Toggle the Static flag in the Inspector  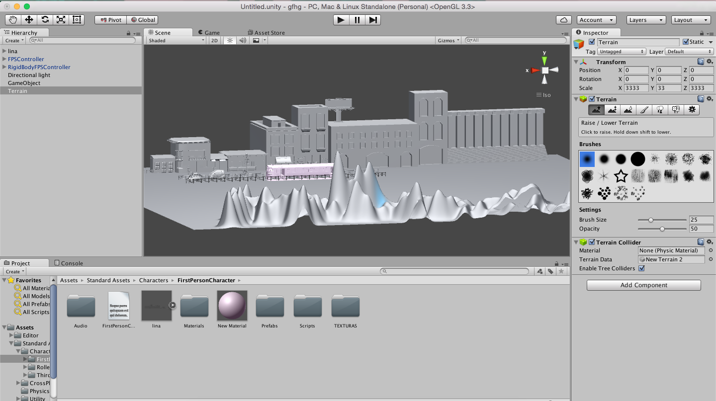coord(685,42)
